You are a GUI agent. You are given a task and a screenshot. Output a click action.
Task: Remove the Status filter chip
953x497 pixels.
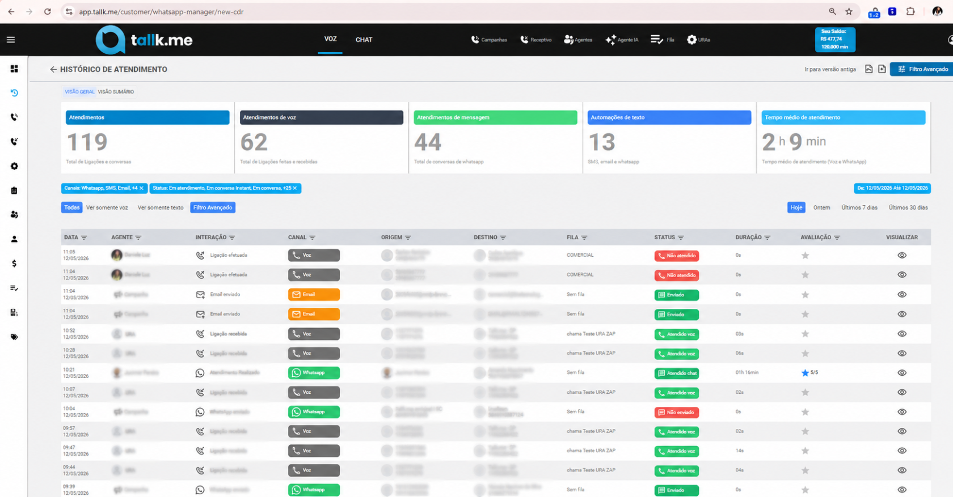tap(295, 188)
